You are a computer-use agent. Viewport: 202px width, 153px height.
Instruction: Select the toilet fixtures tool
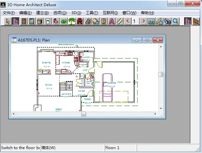pyautogui.click(x=48, y=21)
